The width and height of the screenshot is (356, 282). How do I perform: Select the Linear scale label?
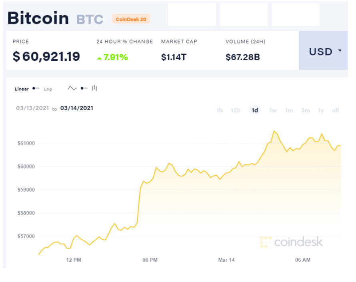point(22,89)
